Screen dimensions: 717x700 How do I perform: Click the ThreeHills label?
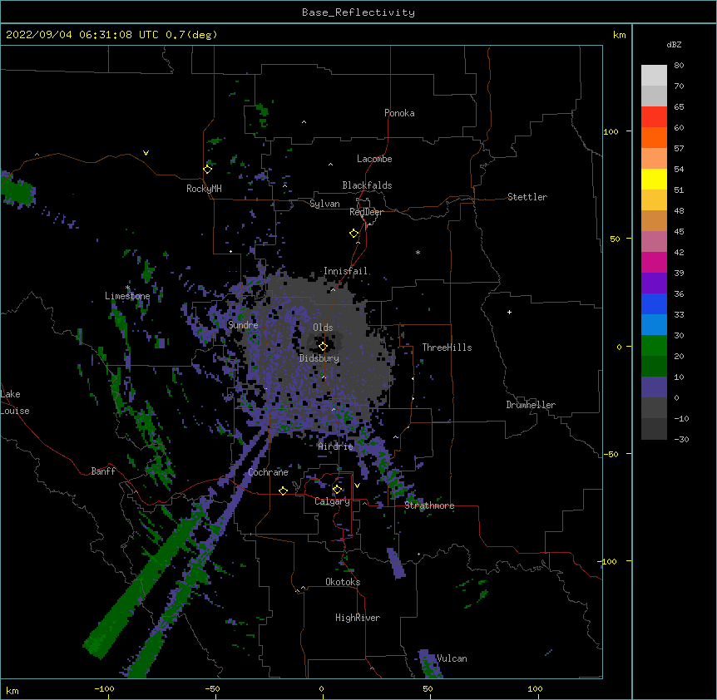point(447,348)
